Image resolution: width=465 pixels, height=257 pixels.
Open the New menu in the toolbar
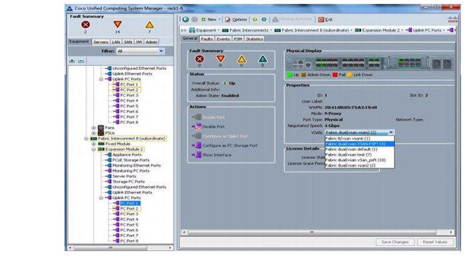click(x=211, y=19)
